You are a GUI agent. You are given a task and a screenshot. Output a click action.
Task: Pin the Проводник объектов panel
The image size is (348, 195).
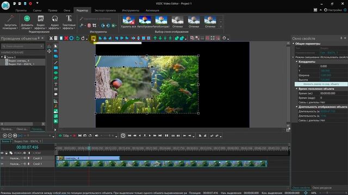[x=39, y=38]
